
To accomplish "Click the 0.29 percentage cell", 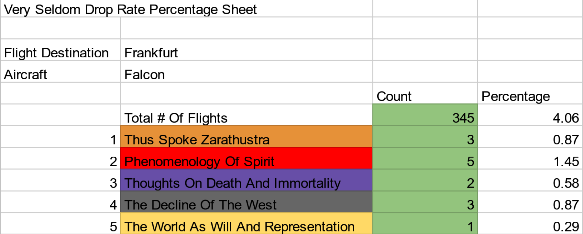I will point(530,226).
